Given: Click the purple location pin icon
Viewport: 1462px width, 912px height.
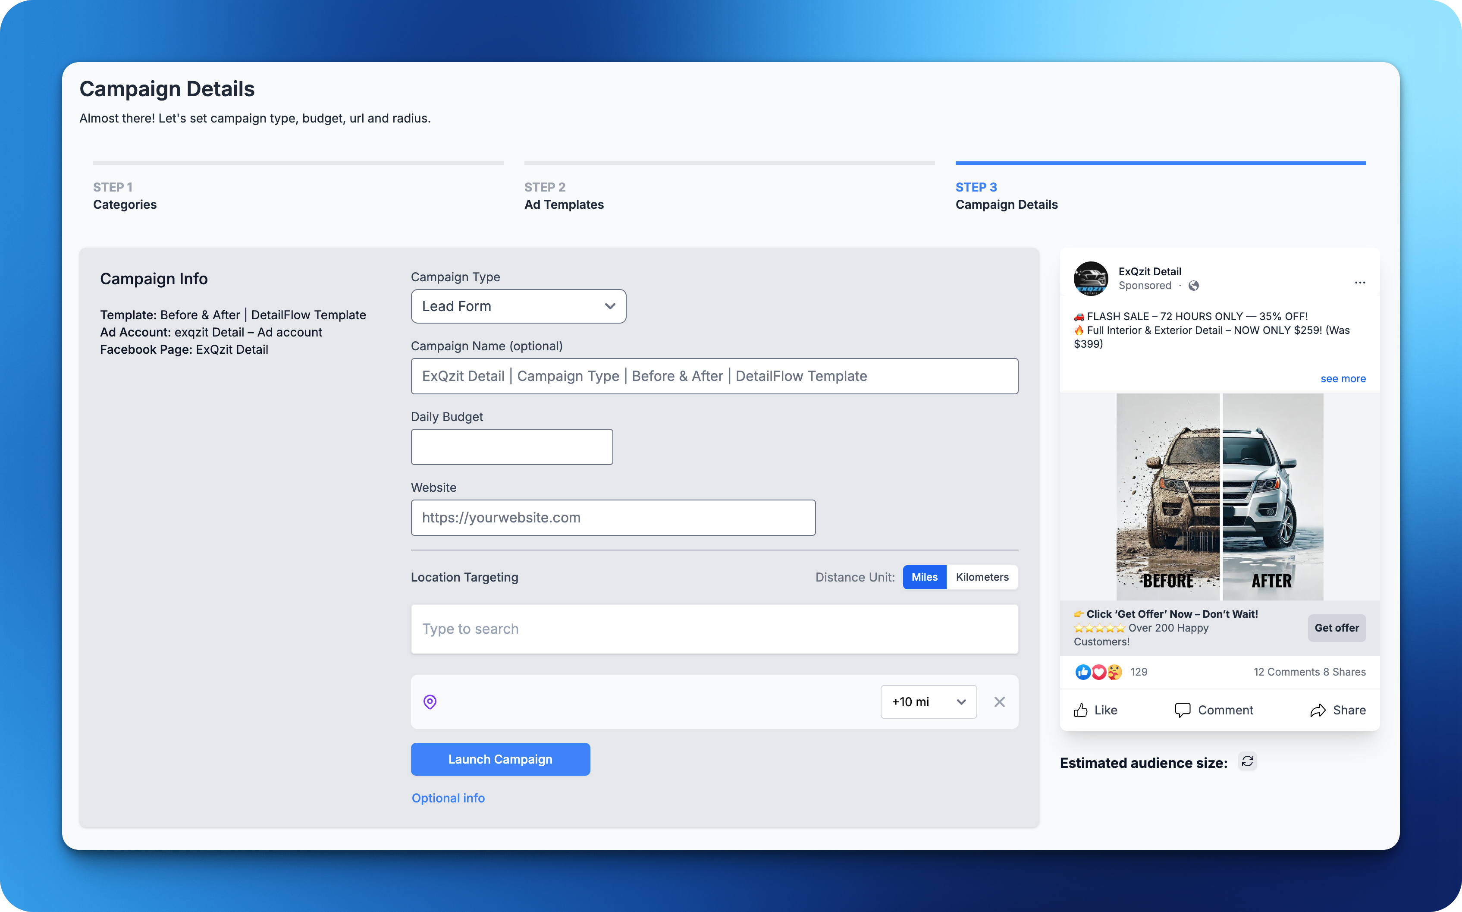Looking at the screenshot, I should (430, 701).
